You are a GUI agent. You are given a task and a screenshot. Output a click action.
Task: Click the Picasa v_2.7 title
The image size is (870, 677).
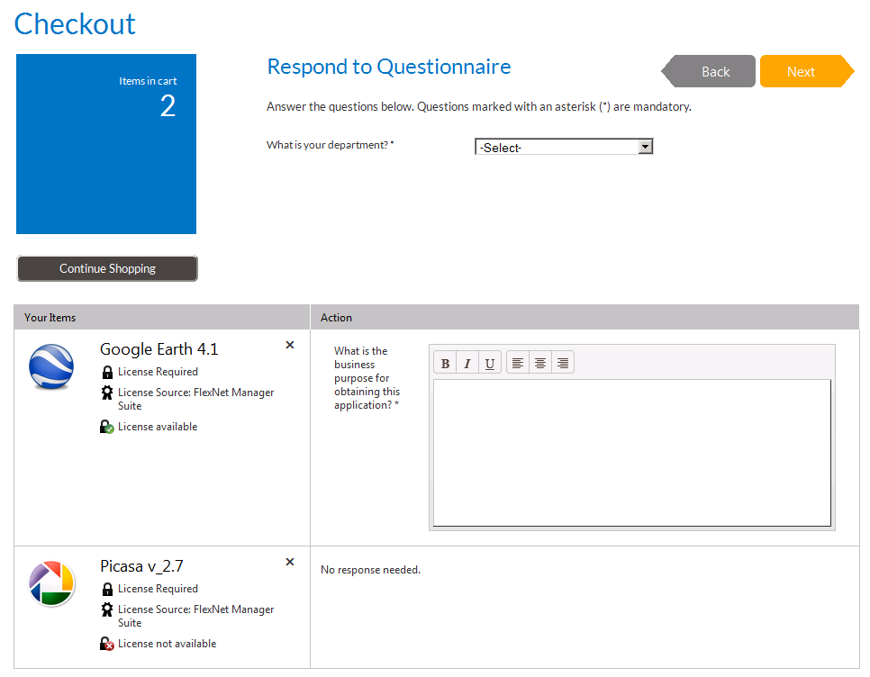(x=141, y=566)
